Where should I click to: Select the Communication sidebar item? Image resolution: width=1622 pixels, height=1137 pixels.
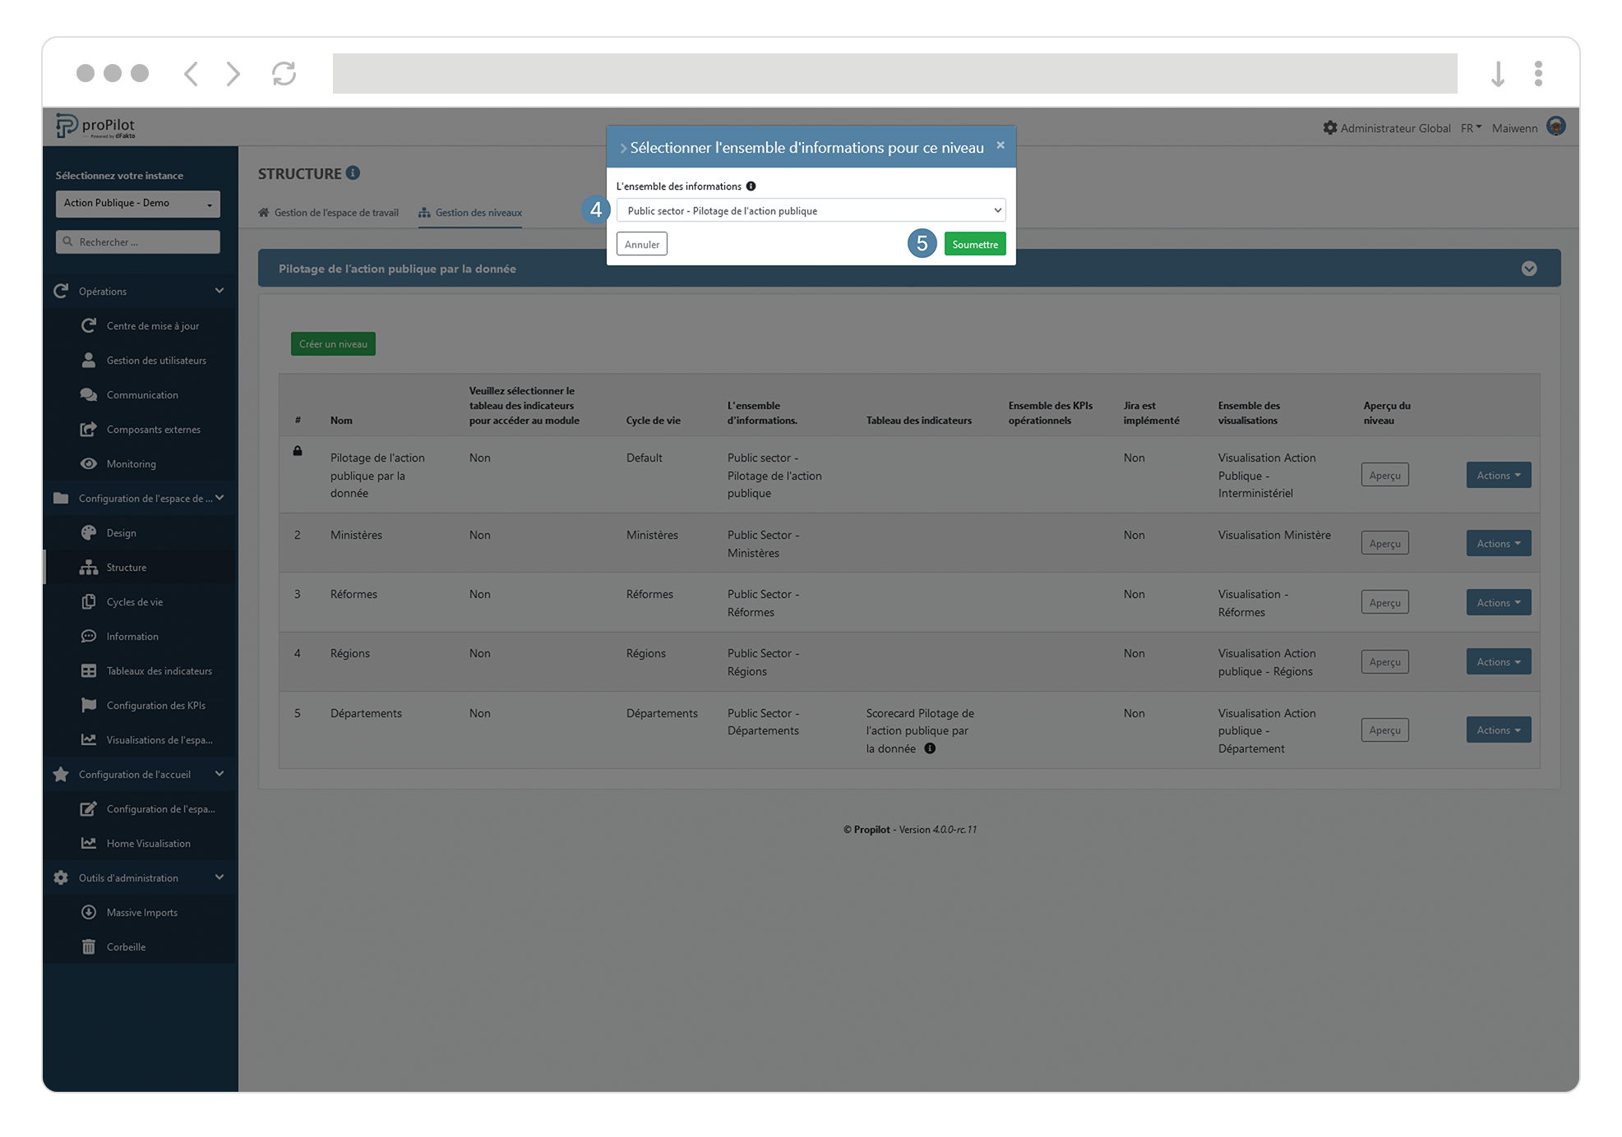tap(141, 394)
